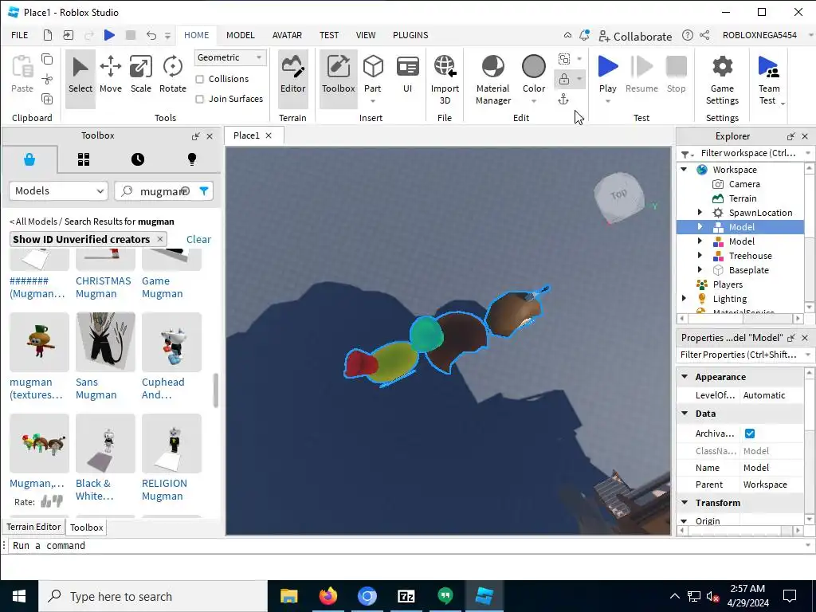Viewport: 816px width, 612px height.
Task: Open Game Settings
Action: 722,80
